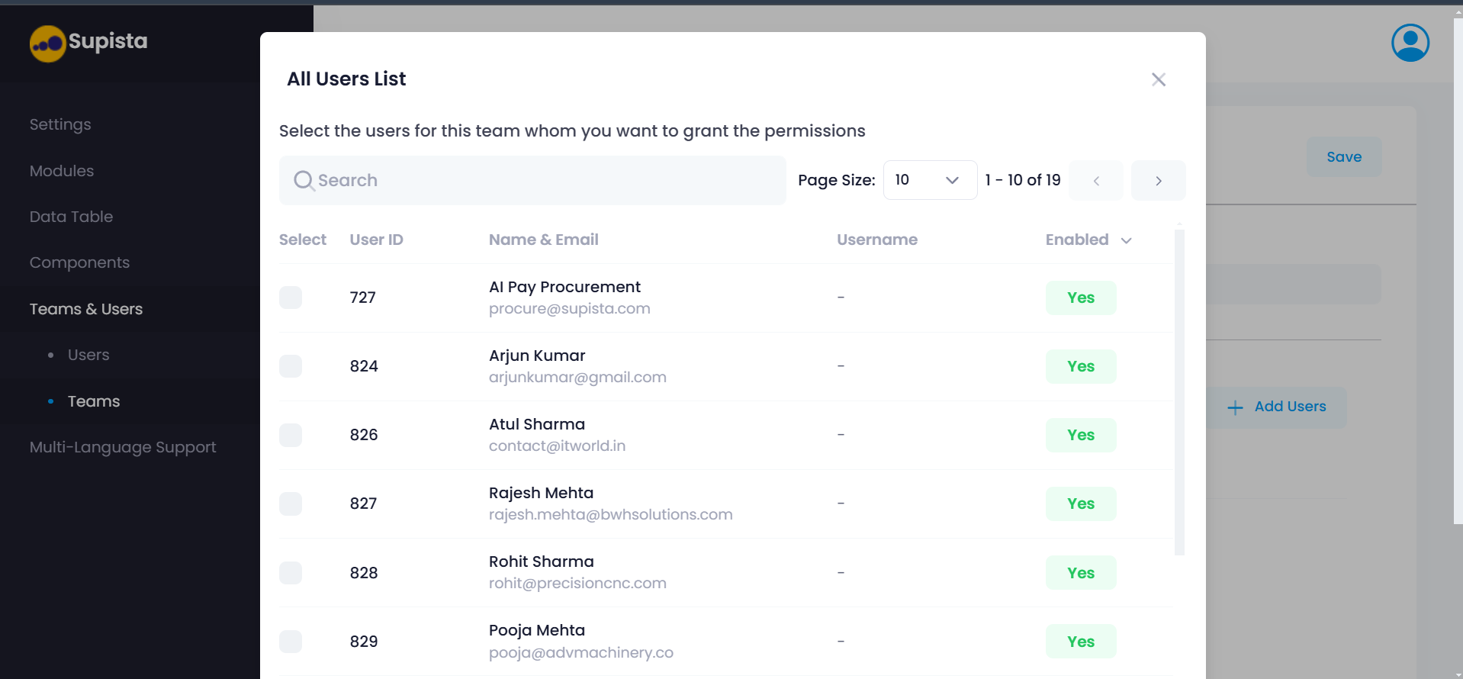The width and height of the screenshot is (1463, 679).
Task: Click the previous page arrow
Action: pos(1096,180)
